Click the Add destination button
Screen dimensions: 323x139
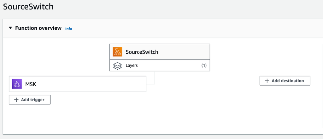point(285,81)
